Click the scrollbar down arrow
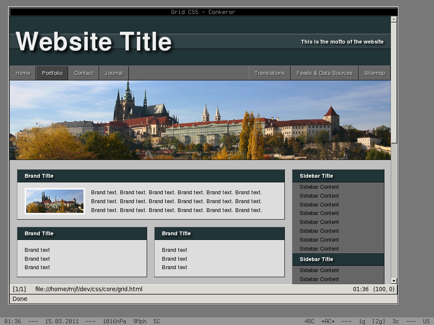The height and width of the screenshot is (325, 434). pyautogui.click(x=394, y=281)
